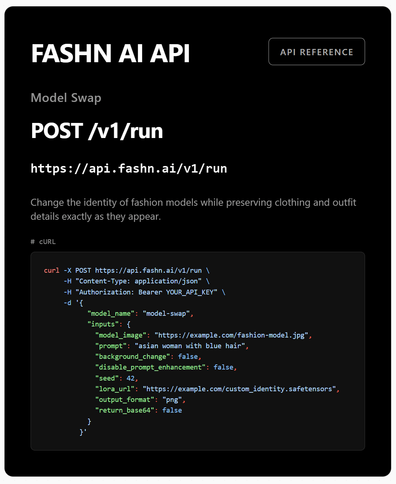
Task: Click the background_change false value
Action: pos(188,357)
